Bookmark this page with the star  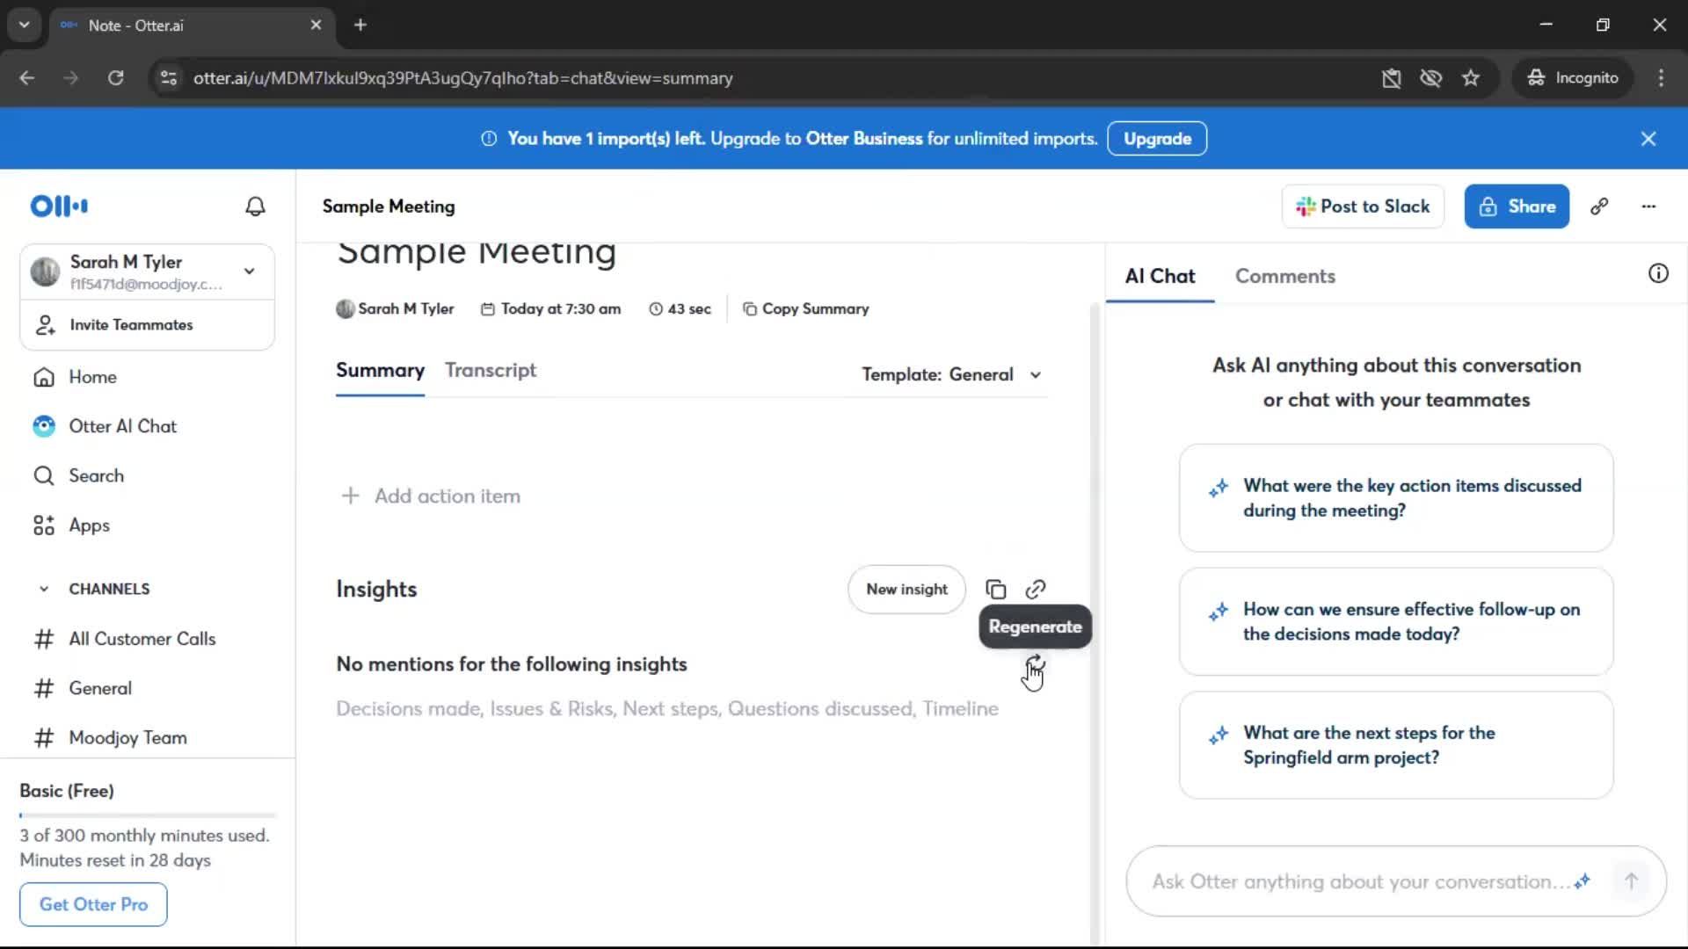(1471, 78)
